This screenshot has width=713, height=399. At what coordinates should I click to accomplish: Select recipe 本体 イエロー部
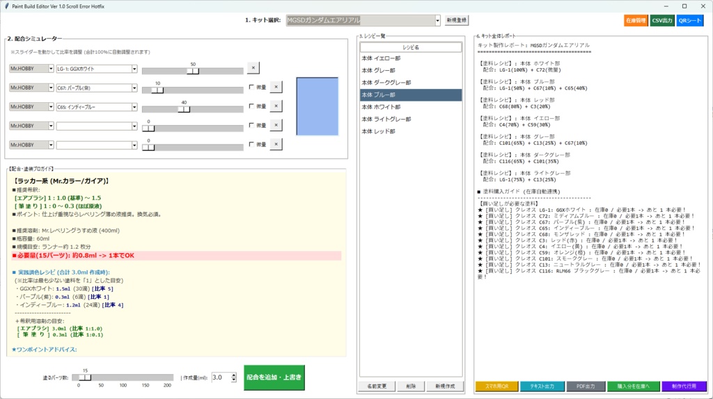point(411,58)
